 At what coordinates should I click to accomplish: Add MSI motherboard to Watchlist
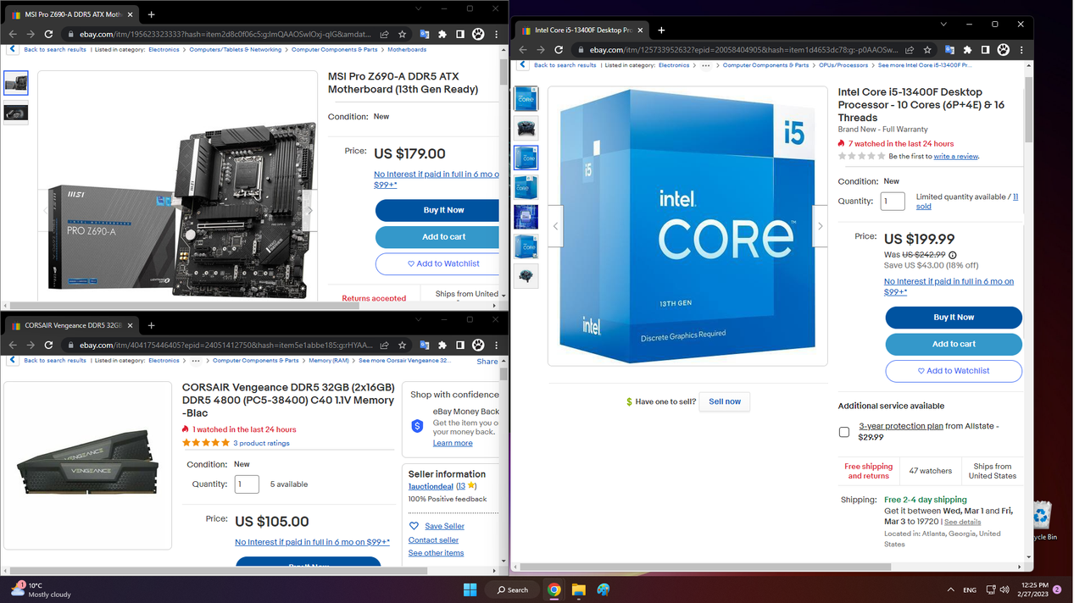443,263
